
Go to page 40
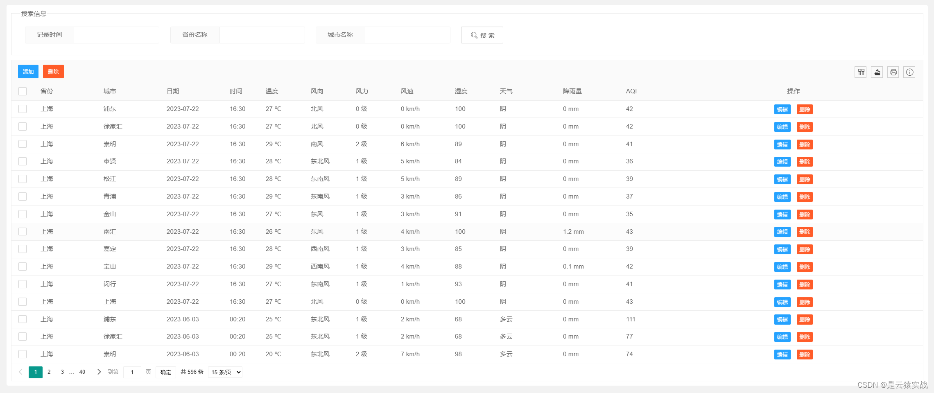point(82,372)
